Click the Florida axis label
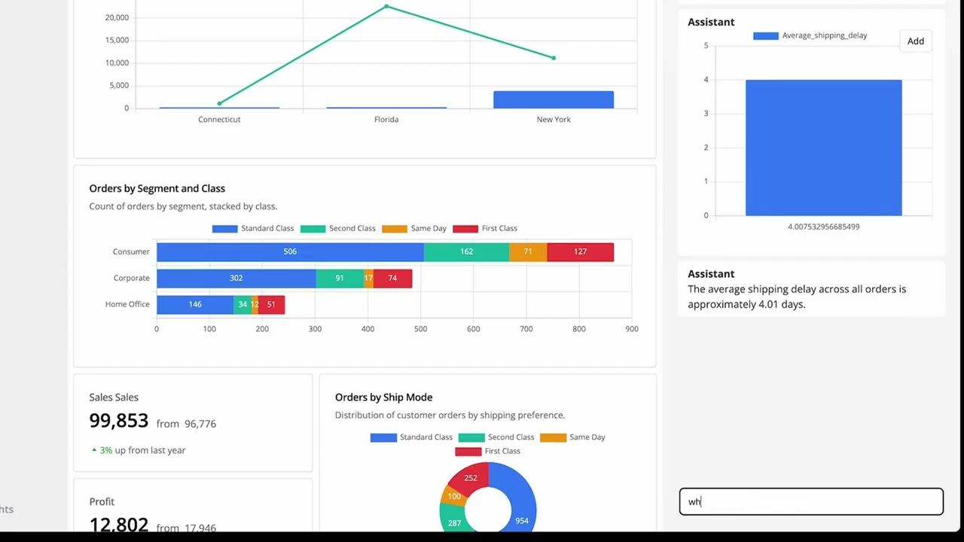This screenshot has height=542, width=964. click(386, 120)
